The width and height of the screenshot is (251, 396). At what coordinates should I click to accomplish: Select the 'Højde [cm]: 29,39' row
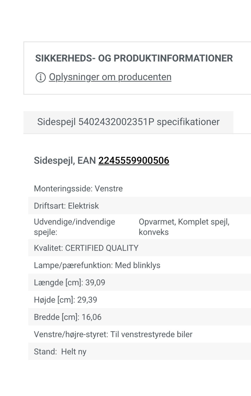(x=65, y=300)
